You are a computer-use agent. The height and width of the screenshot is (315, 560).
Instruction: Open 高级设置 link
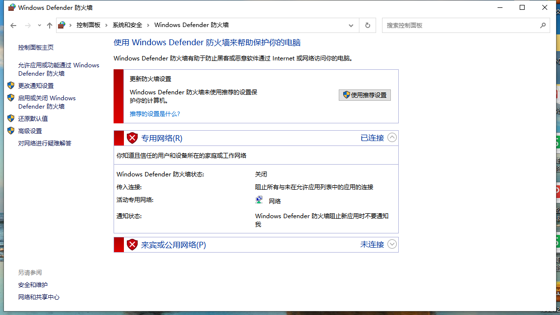coord(30,131)
